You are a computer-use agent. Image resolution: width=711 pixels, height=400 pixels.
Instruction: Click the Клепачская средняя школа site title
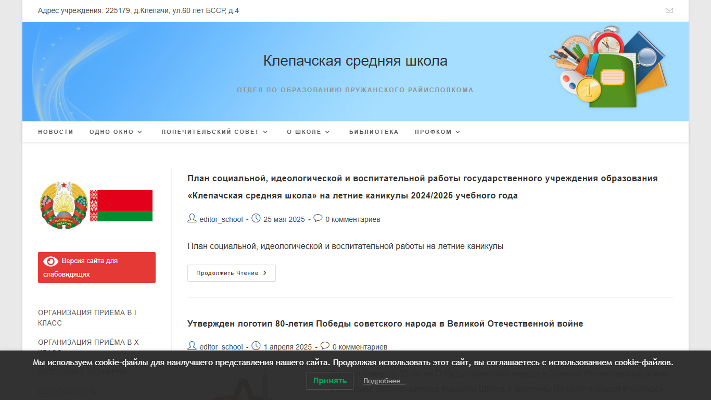point(355,61)
